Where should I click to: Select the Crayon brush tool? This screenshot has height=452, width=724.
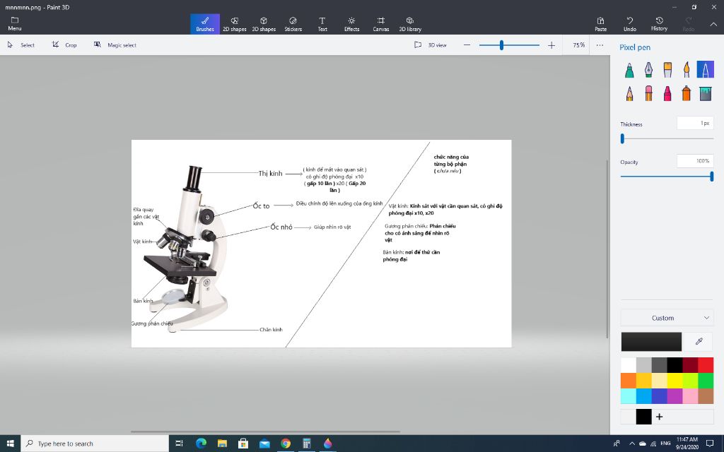tap(667, 93)
